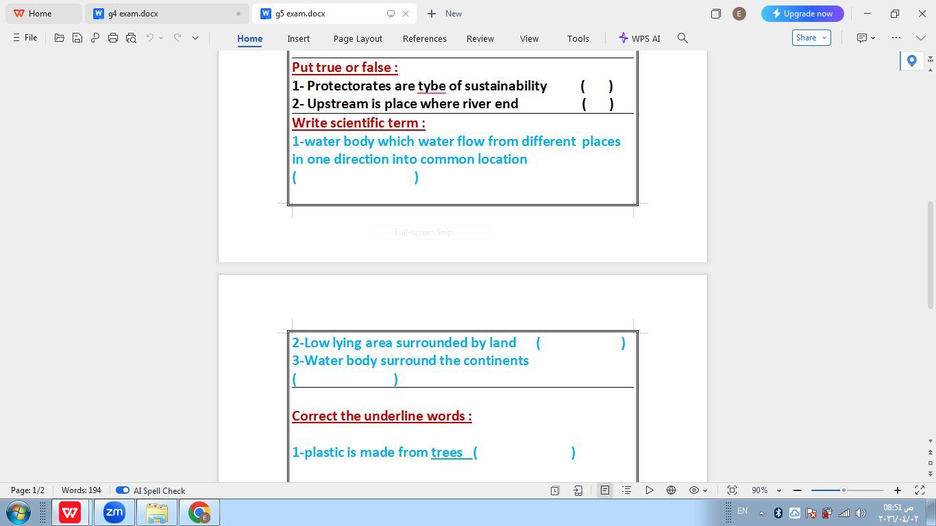936x526 pixels.
Task: Open File Explorer from the taskbar
Action: point(157,512)
